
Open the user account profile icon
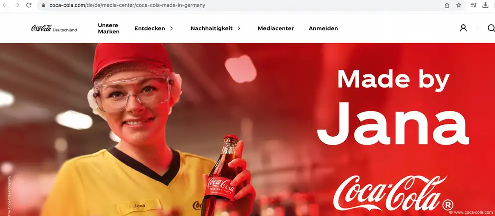[x=463, y=28]
